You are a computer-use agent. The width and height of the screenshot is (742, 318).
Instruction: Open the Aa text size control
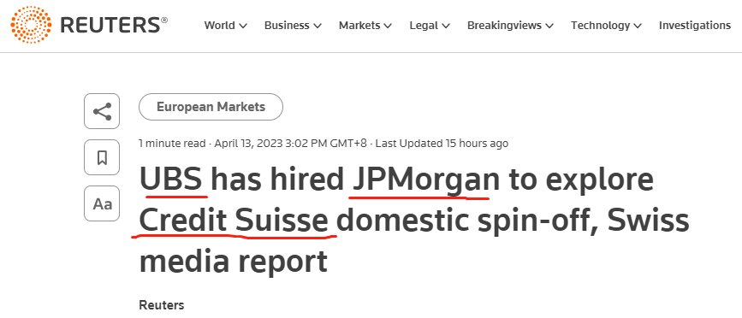tap(102, 203)
